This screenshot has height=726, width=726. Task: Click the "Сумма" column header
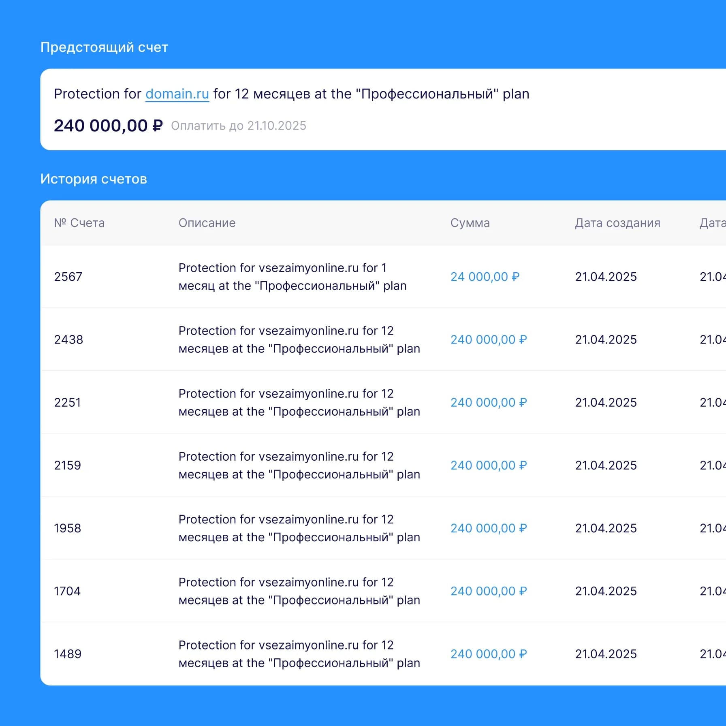470,223
